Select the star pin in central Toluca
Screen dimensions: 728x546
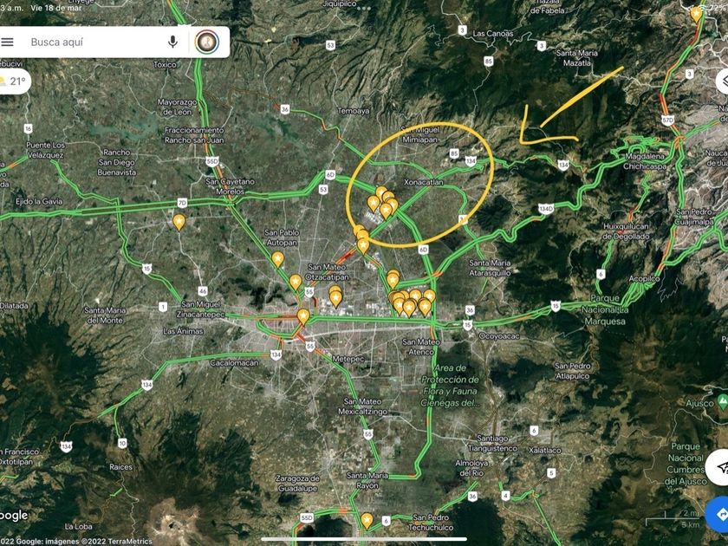coord(303,316)
